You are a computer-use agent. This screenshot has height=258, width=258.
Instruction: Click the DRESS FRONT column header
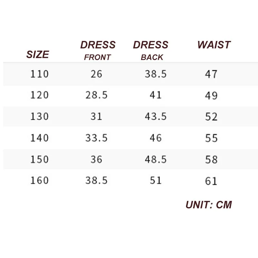coord(98,50)
